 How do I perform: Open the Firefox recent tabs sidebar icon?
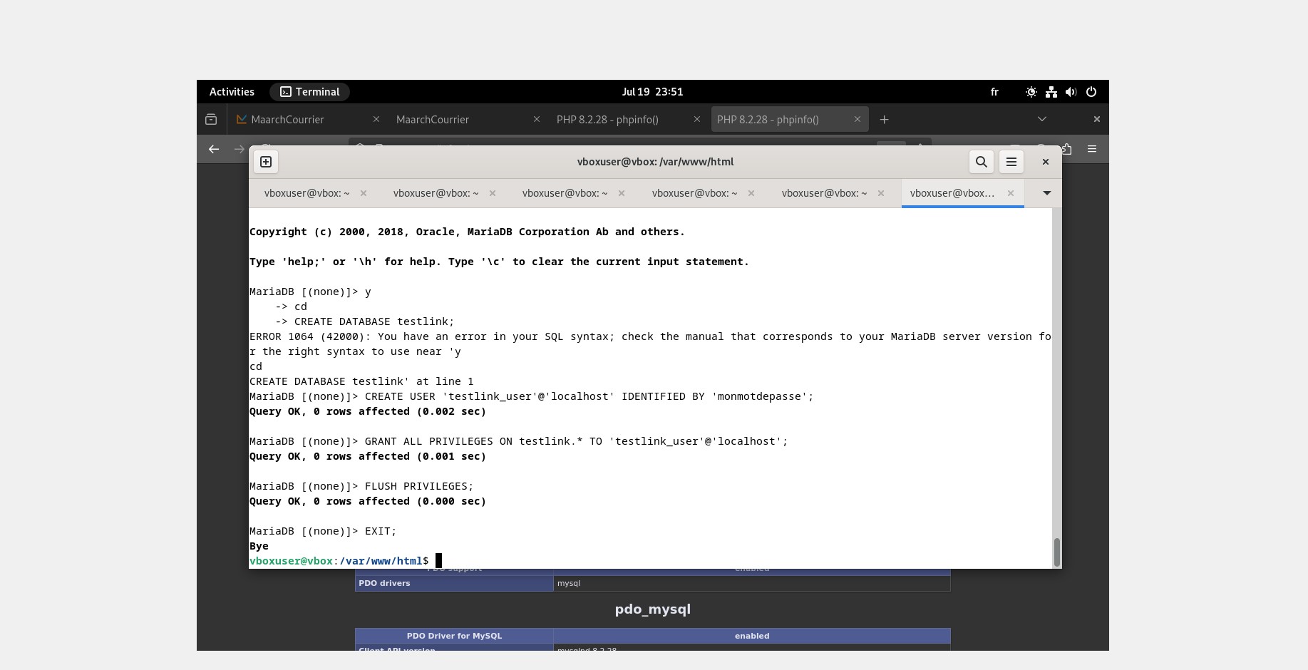coord(211,120)
